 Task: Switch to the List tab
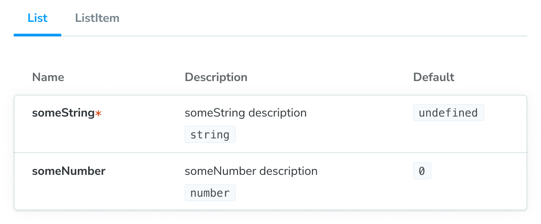click(37, 18)
